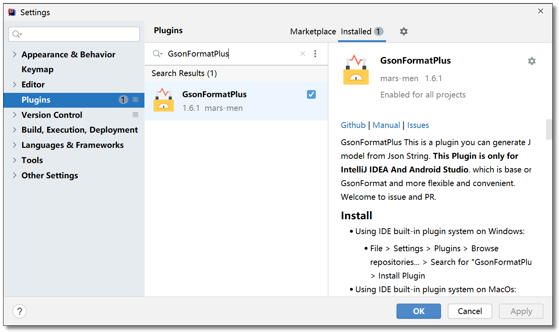Click the magnifier icon in plugin search field
559x332 pixels.
point(157,54)
